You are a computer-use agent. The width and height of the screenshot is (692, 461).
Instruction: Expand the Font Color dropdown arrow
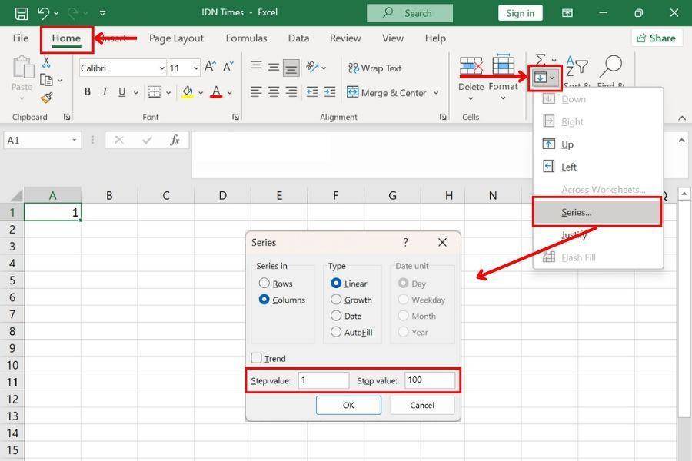click(x=229, y=93)
